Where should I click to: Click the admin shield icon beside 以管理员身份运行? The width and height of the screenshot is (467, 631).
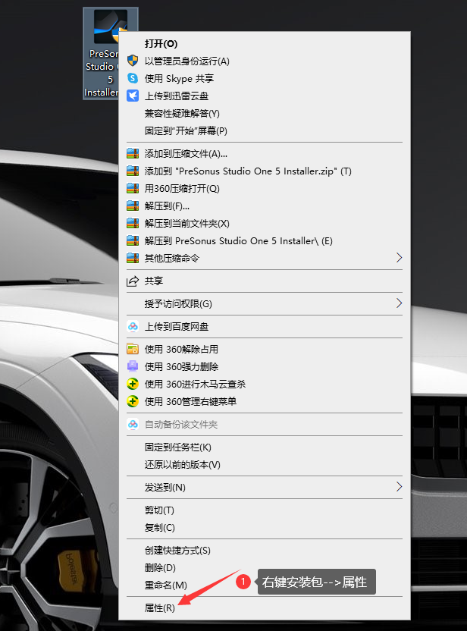pyautogui.click(x=133, y=61)
